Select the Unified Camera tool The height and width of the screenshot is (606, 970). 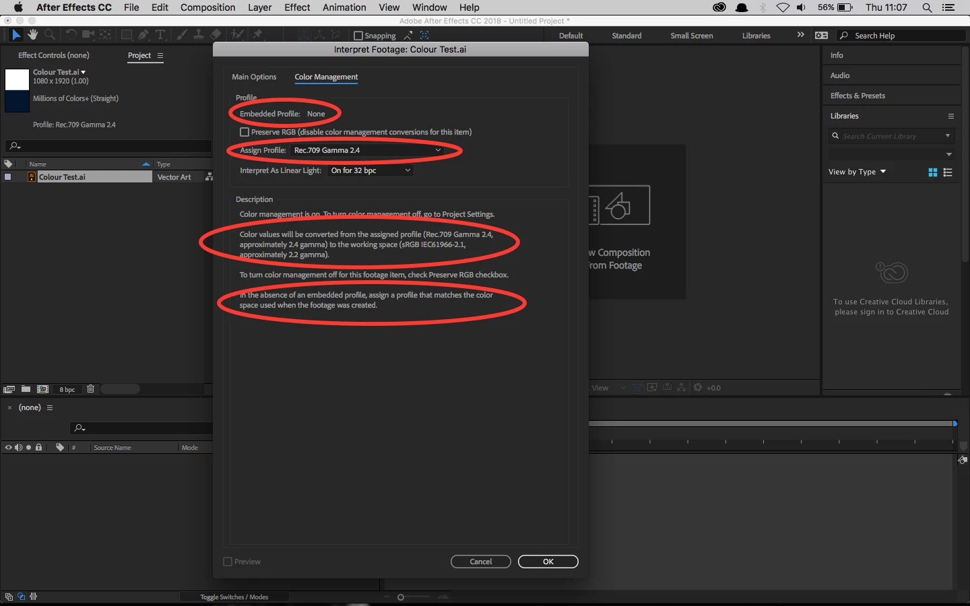(x=88, y=34)
